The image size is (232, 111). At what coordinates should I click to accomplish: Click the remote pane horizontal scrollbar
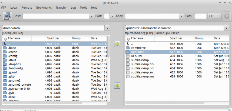(165, 103)
